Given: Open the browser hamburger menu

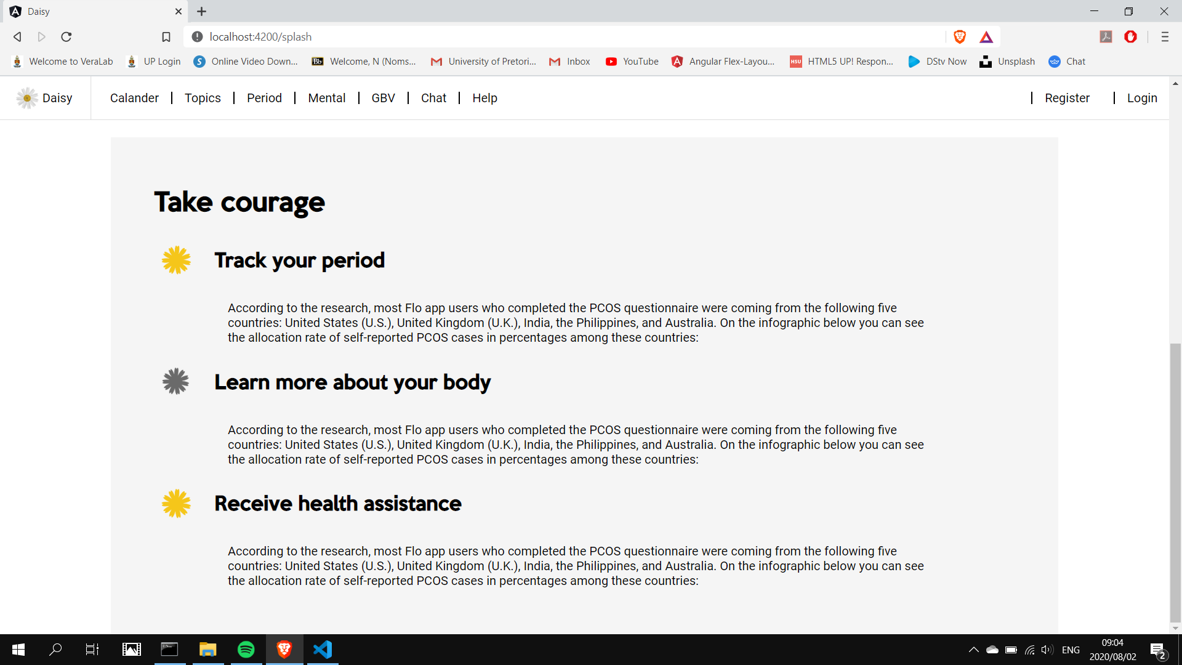Looking at the screenshot, I should pyautogui.click(x=1165, y=37).
